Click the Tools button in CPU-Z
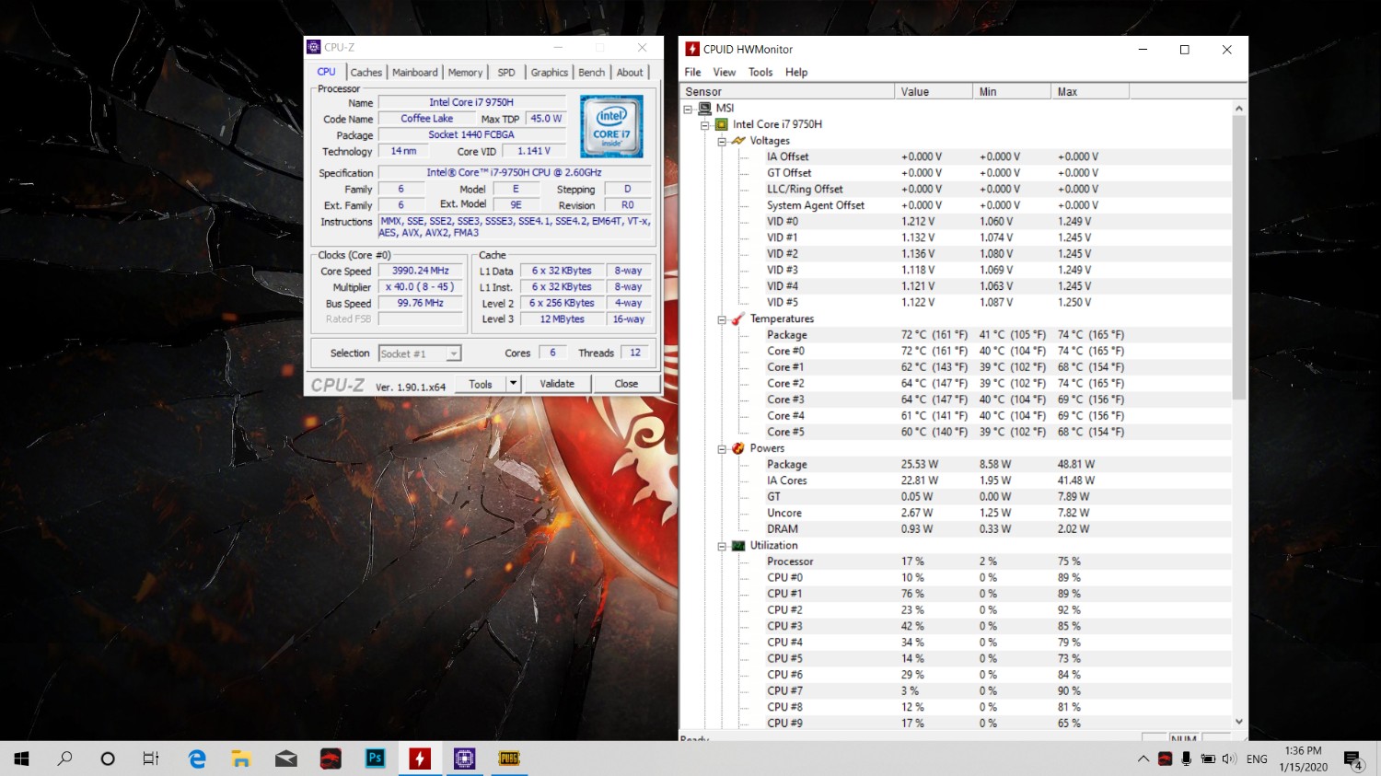 (x=481, y=384)
